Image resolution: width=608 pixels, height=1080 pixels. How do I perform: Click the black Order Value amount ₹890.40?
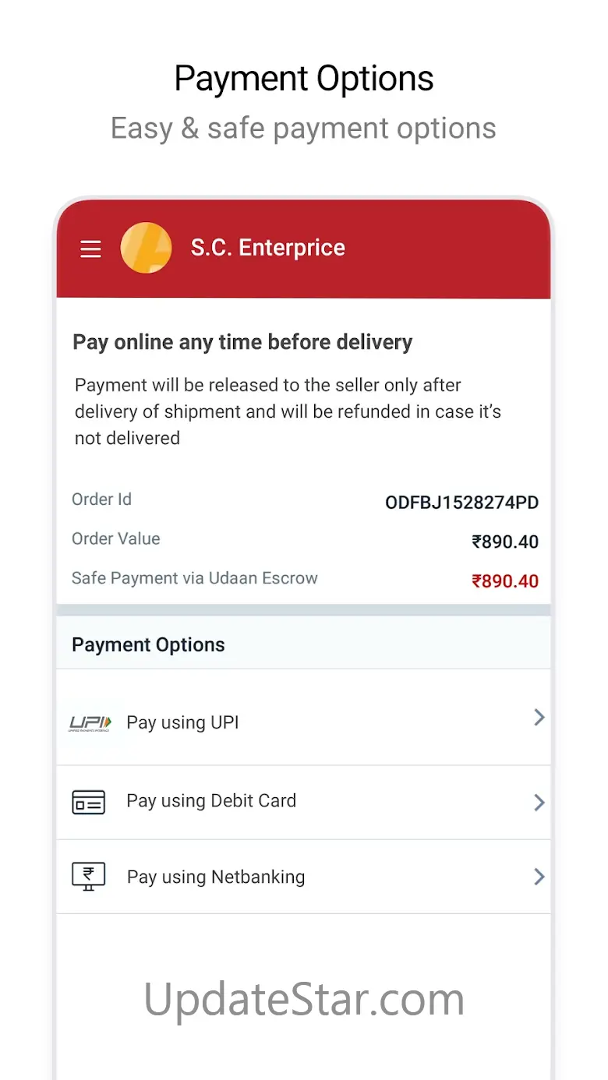tap(505, 542)
